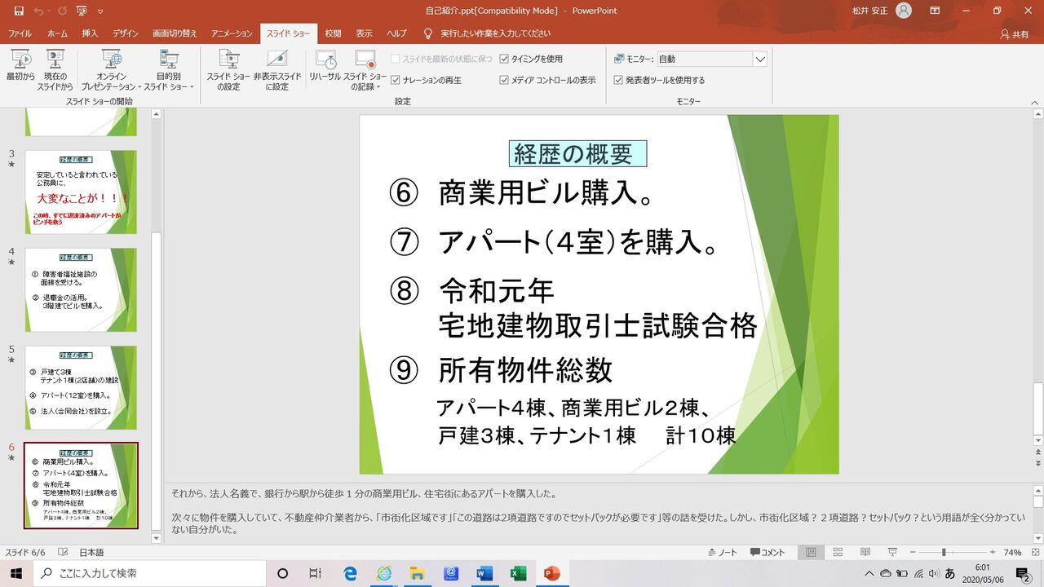This screenshot has width=1044, height=587.
Task: Open custom slide show (目的別スライド ショー)
Action: click(169, 70)
